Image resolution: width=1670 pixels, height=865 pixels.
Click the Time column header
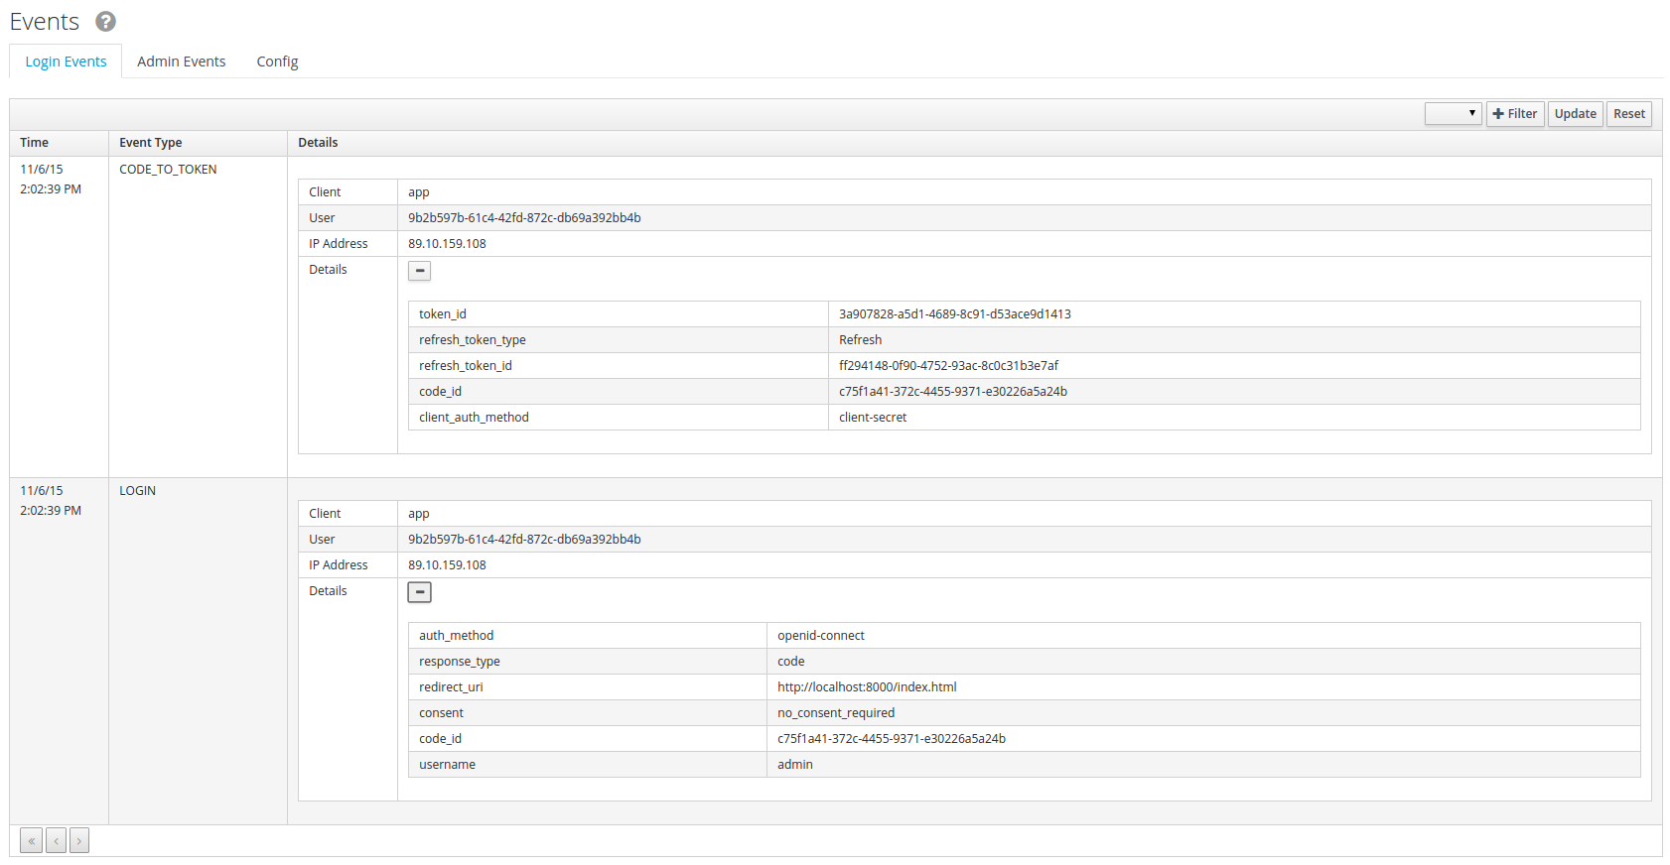click(x=35, y=143)
